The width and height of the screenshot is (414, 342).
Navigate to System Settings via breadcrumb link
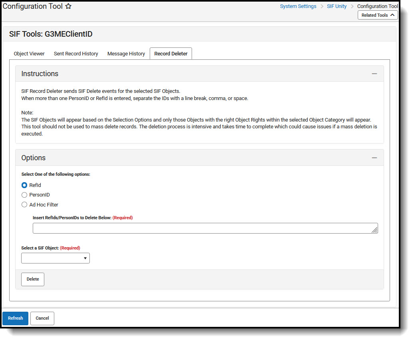pyautogui.click(x=298, y=6)
